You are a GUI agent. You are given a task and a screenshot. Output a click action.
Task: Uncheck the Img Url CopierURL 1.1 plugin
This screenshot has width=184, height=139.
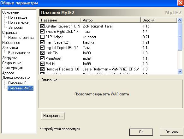pyautogui.click(x=42, y=48)
